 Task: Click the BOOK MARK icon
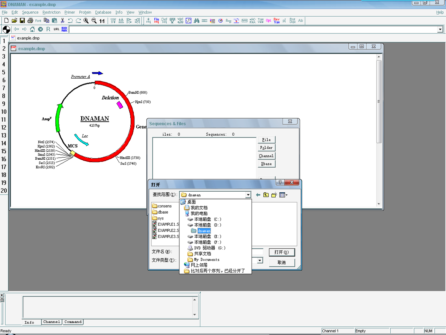pos(64,29)
